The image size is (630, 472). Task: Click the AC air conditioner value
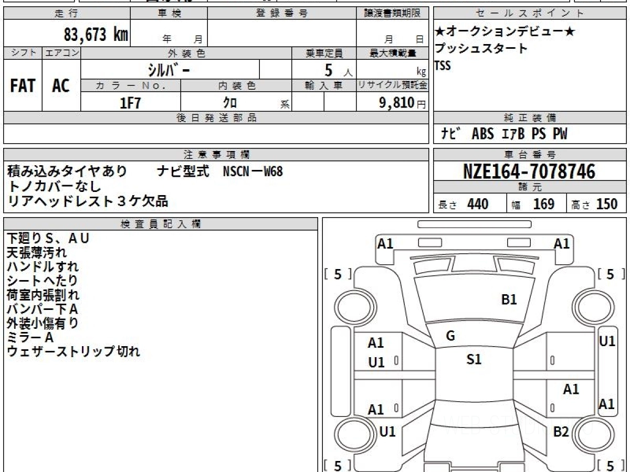tap(61, 85)
